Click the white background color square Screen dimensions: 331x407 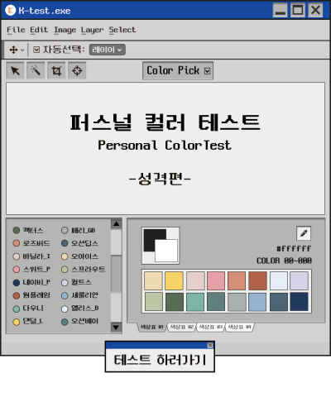166,251
